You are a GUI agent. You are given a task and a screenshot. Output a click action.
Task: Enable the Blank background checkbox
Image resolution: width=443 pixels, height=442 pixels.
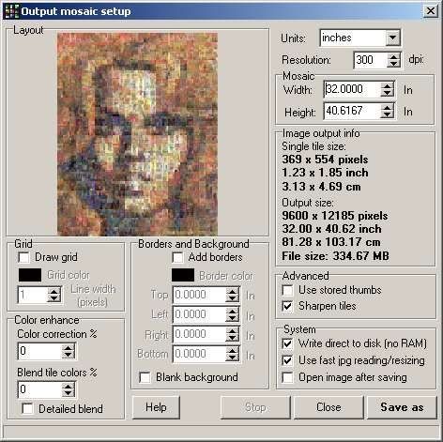(145, 377)
